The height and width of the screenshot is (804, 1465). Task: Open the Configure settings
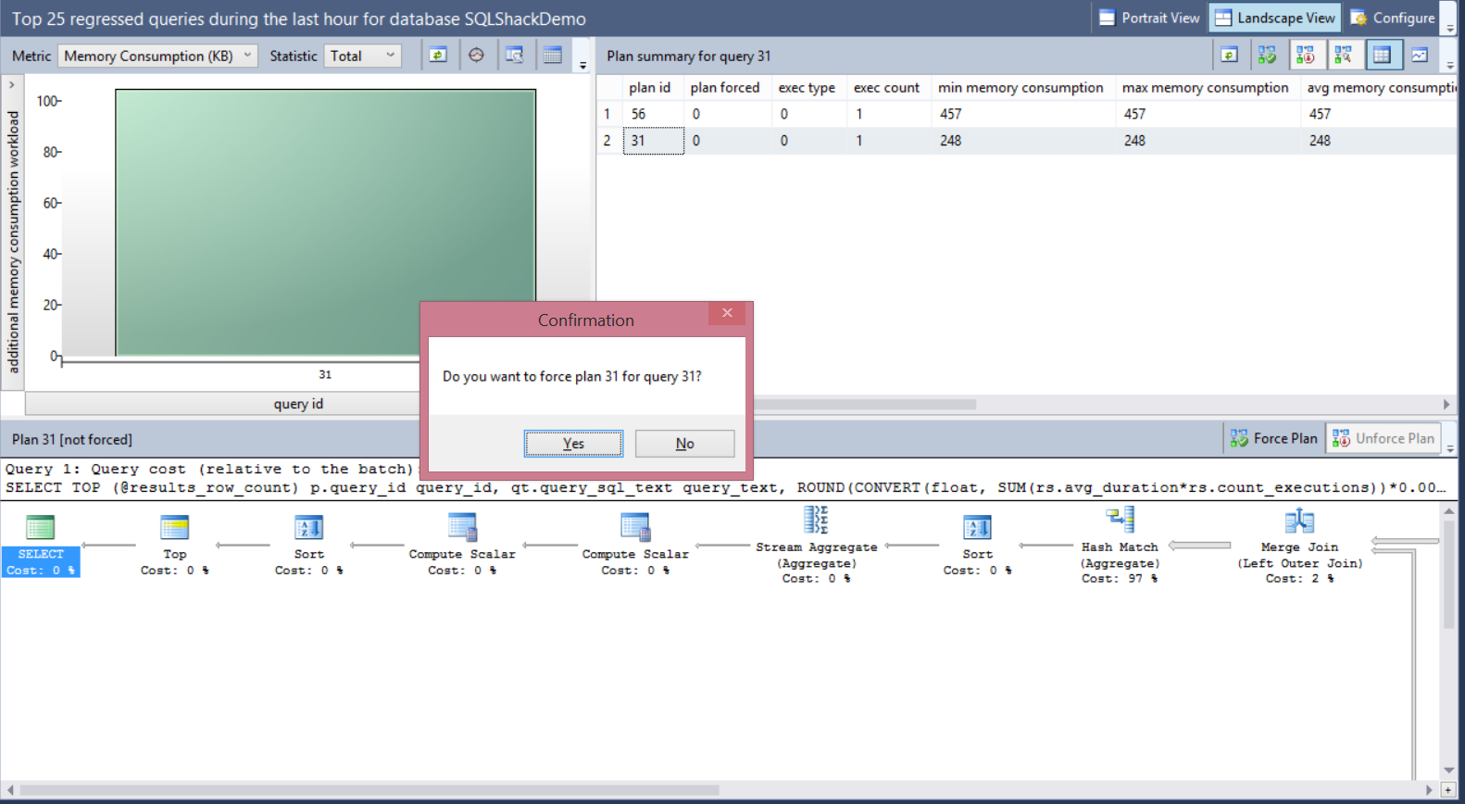pos(1392,18)
